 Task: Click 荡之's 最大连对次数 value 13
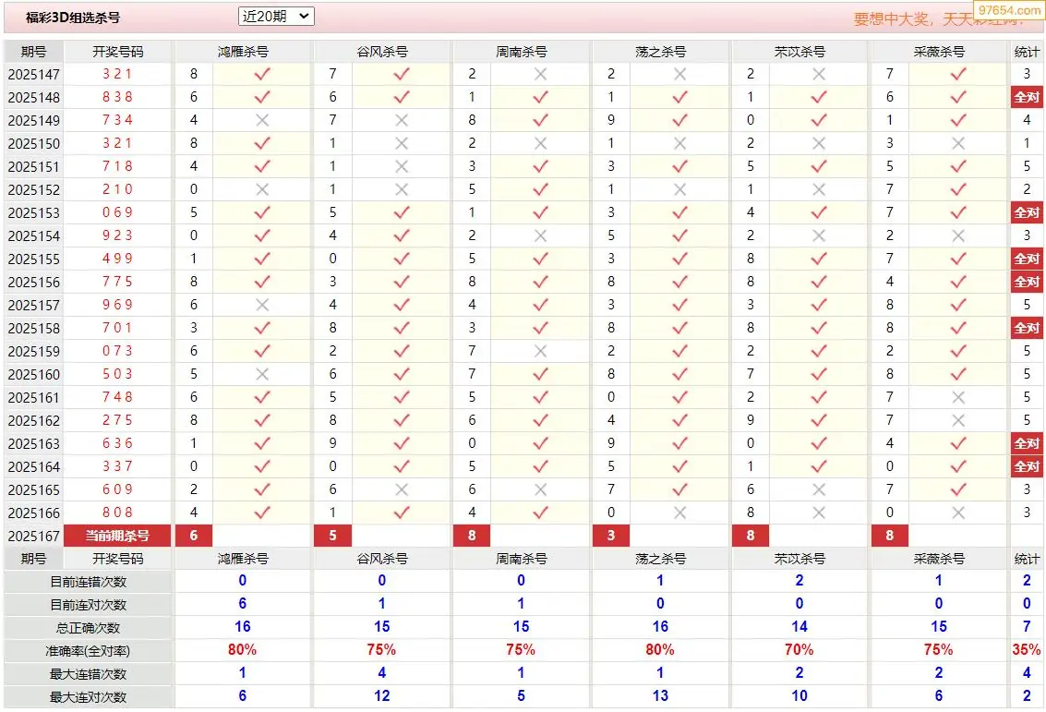660,696
